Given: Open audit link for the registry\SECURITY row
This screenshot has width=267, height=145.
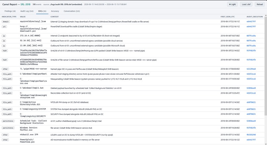Looking at the screenshot, I should tap(251, 114).
